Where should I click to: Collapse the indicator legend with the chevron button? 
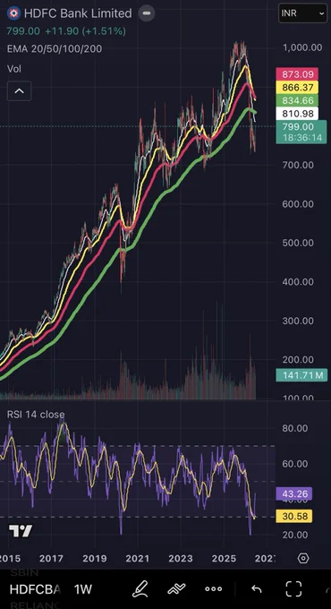(19, 91)
